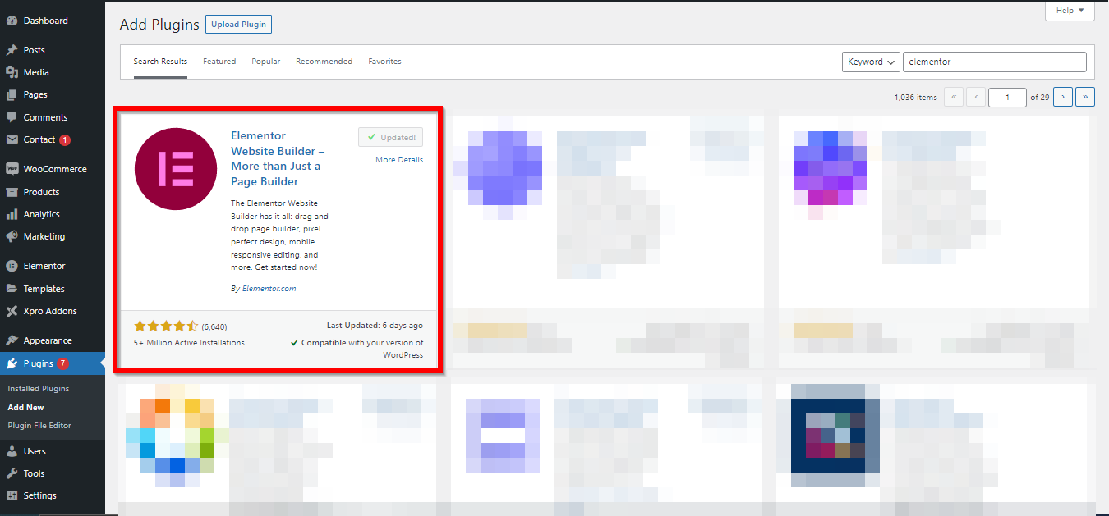Open the Users menu item
Viewport: 1109px width, 516px height.
53,451
